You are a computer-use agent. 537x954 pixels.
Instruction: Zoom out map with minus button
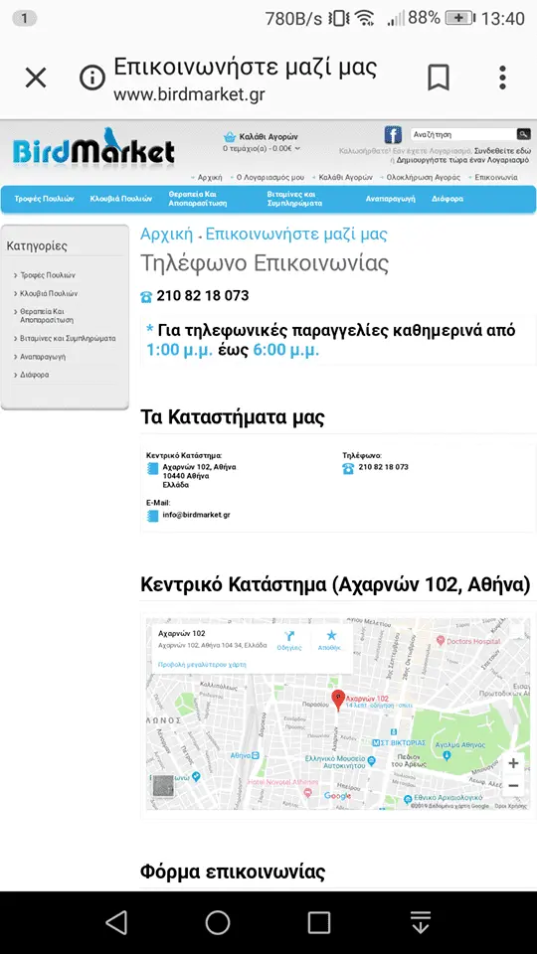513,785
